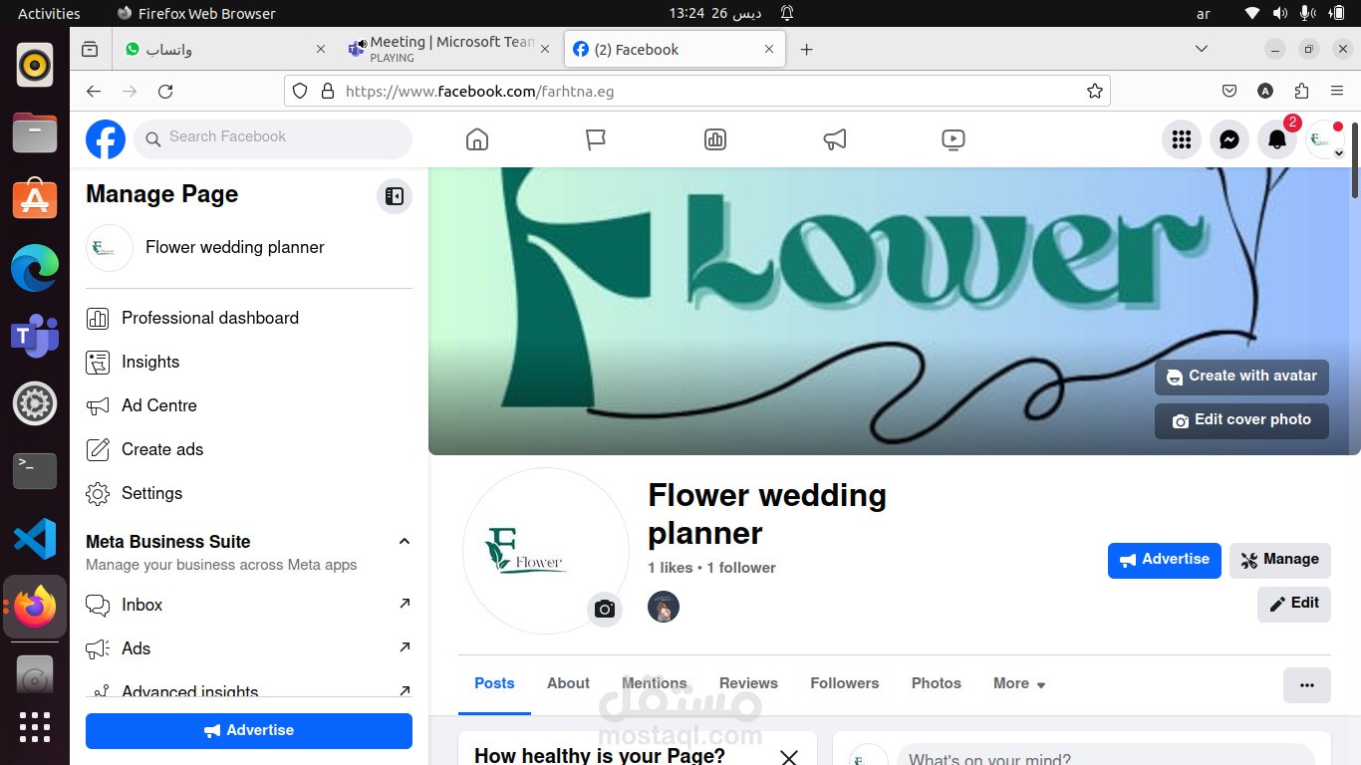
Task: Show site information shield icon
Action: click(300, 91)
